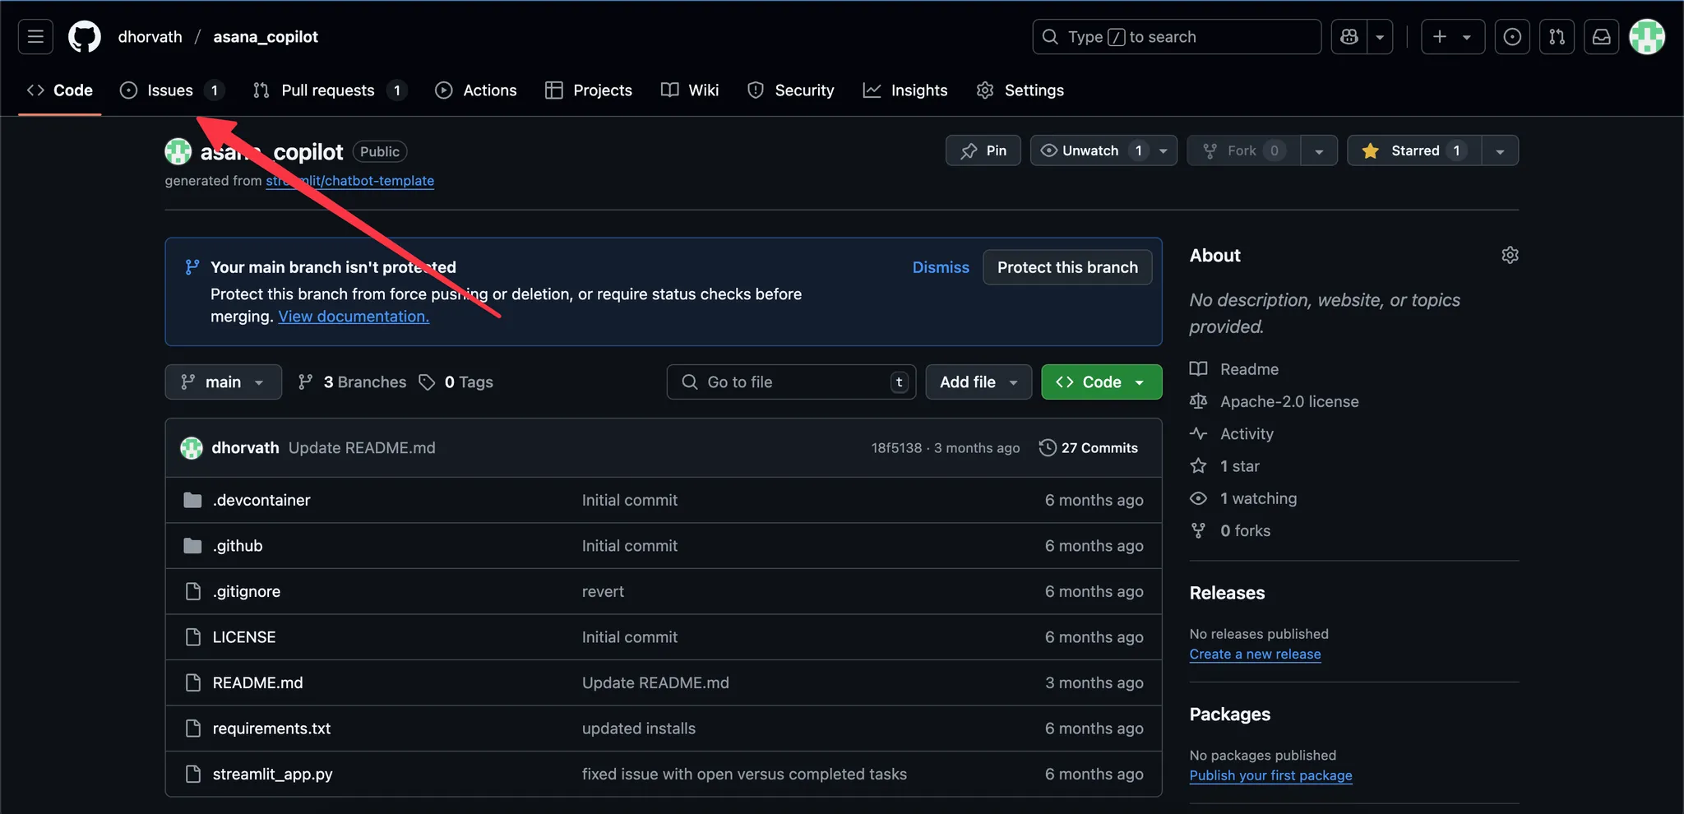1684x814 pixels.
Task: Open the streamlit_app.py file
Action: point(272,774)
